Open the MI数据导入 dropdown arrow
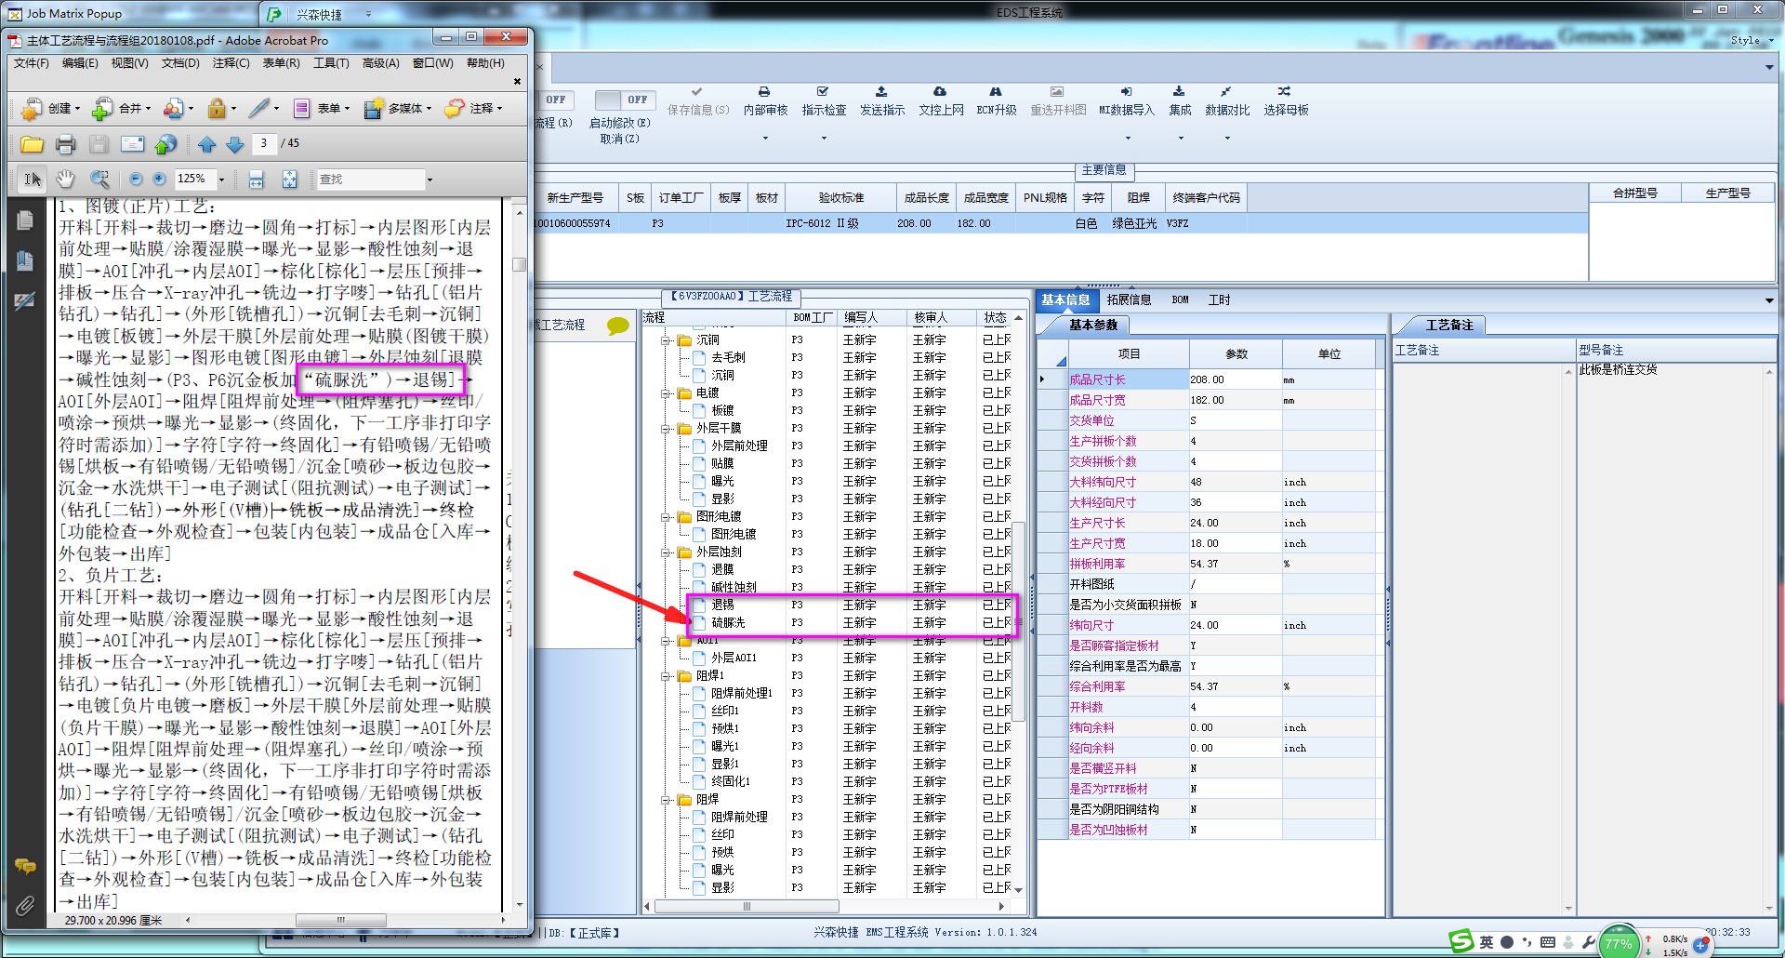Image resolution: width=1785 pixels, height=958 pixels. (x=1128, y=139)
